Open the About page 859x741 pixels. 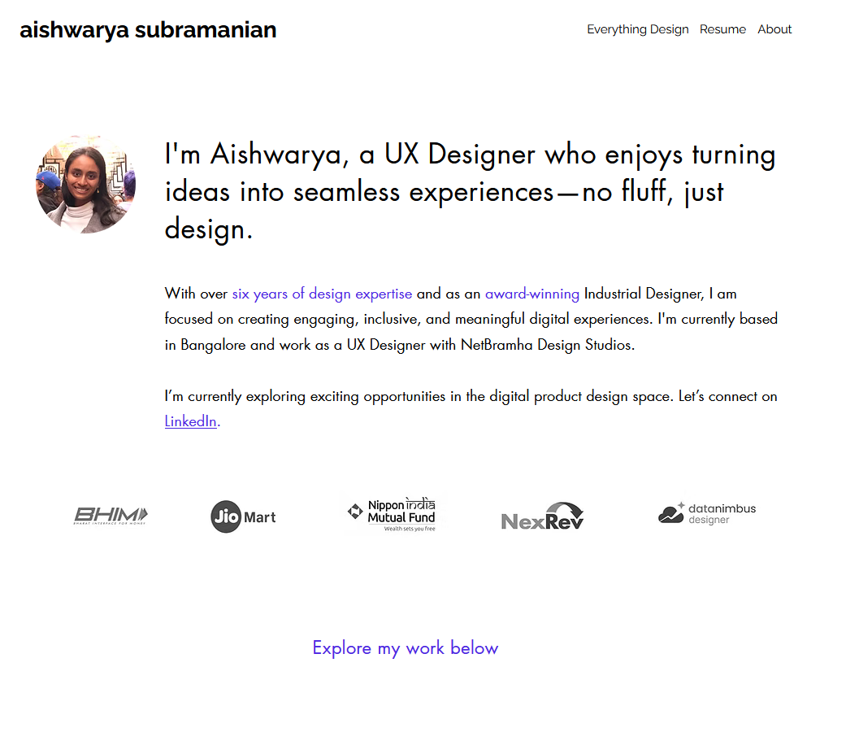coord(774,29)
